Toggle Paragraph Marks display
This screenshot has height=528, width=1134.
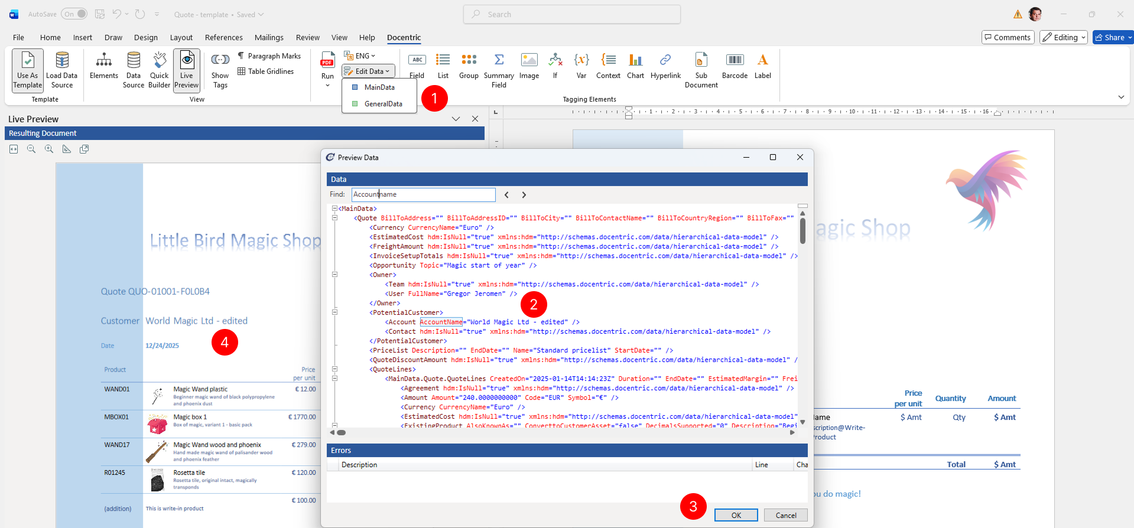(x=269, y=56)
